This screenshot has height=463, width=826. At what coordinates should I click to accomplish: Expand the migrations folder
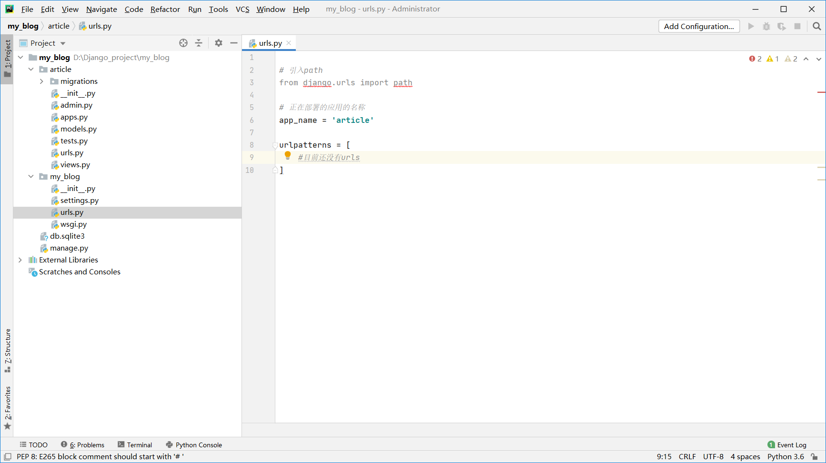[x=41, y=81]
